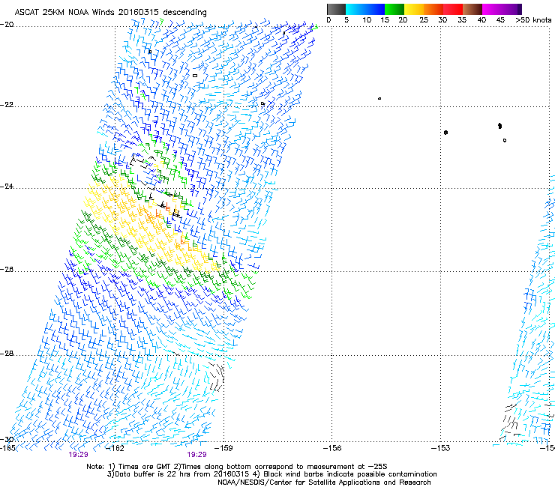The height and width of the screenshot is (487, 555).
Task: Click the 19:29 timestamp left of -159
Action: point(196,455)
